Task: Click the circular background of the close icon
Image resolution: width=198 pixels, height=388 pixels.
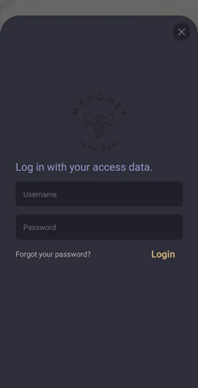Action: [182, 32]
